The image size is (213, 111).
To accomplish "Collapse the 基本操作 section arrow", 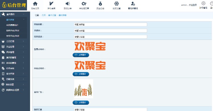I will click(24, 14).
